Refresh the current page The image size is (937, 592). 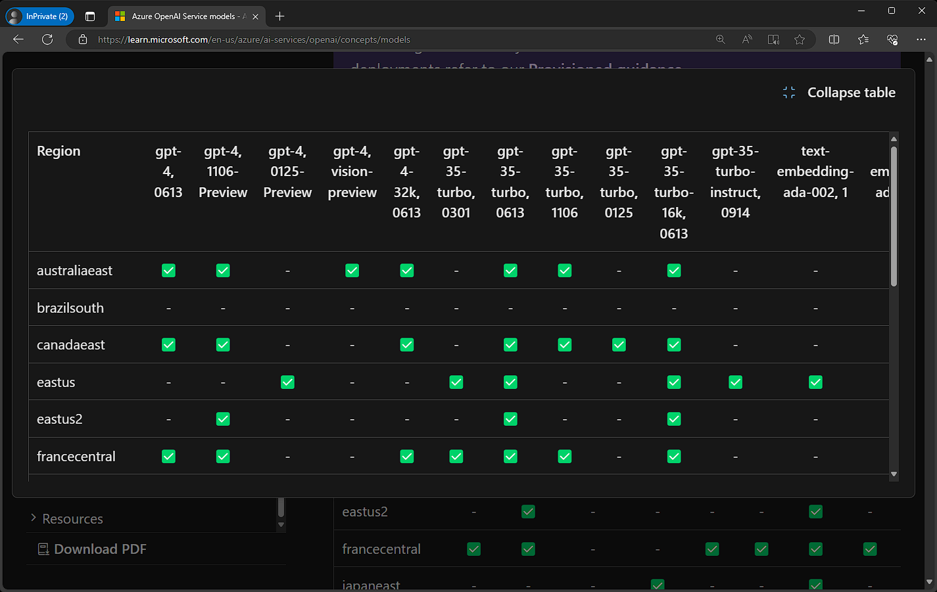(x=47, y=39)
